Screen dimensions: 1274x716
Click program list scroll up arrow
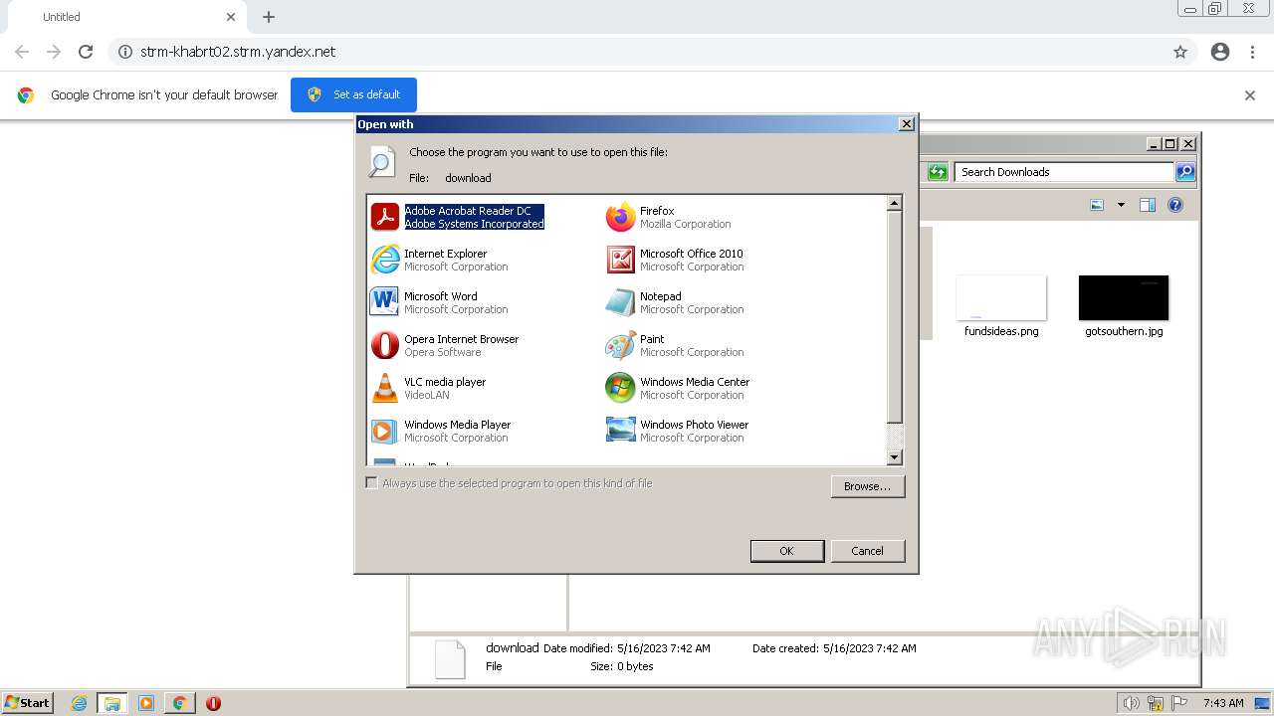coord(894,203)
